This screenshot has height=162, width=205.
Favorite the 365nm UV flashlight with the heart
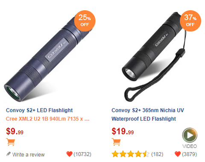(x=178, y=154)
